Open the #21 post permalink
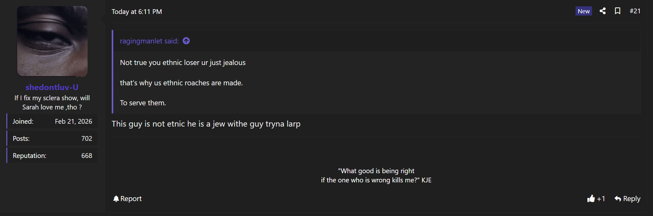Viewport: 653px width, 216px height. (635, 11)
